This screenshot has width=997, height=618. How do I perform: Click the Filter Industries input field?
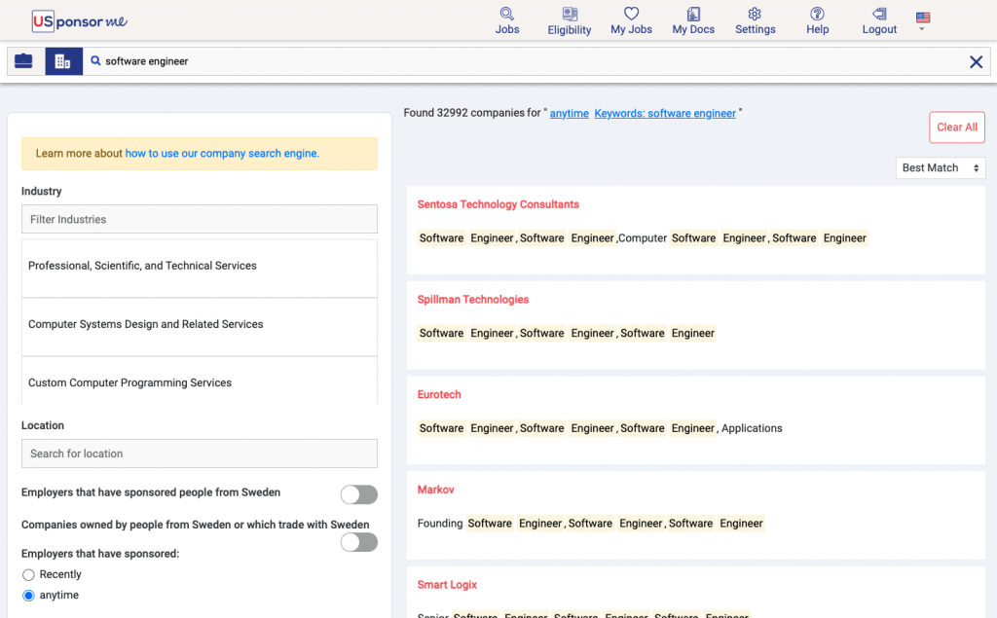(199, 219)
